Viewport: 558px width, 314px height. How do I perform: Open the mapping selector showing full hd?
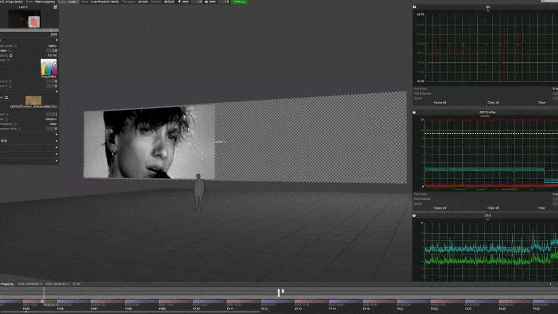point(52,56)
